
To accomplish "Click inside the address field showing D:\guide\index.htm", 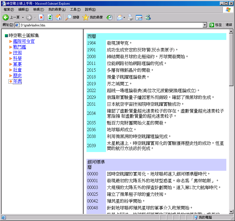I will 108,25.
